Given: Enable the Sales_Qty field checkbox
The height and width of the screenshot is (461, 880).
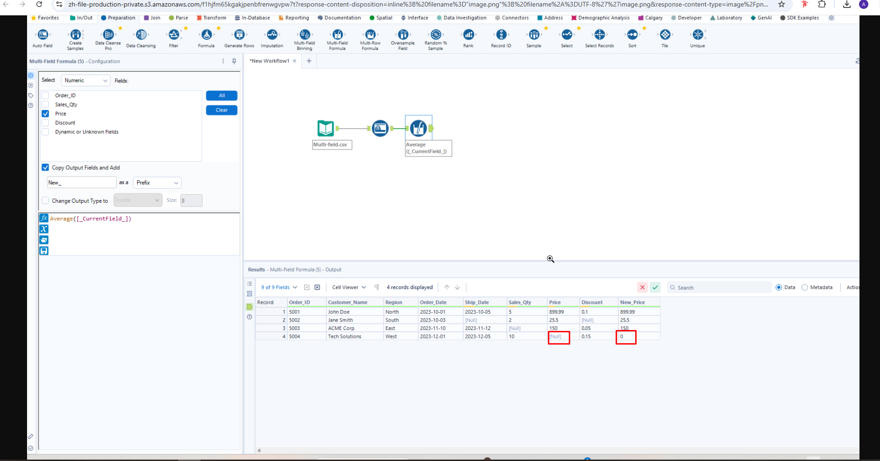Looking at the screenshot, I should pyautogui.click(x=45, y=104).
